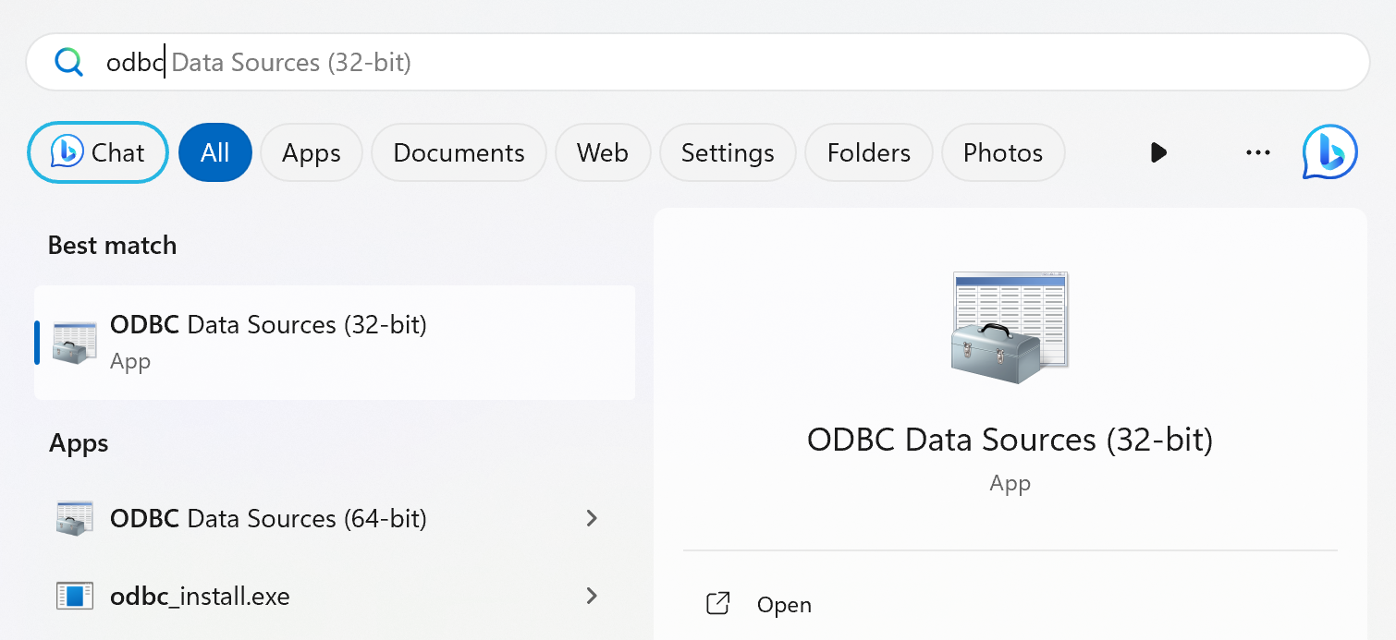The width and height of the screenshot is (1396, 640).
Task: Open the three-dots more options menu
Action: point(1258,152)
